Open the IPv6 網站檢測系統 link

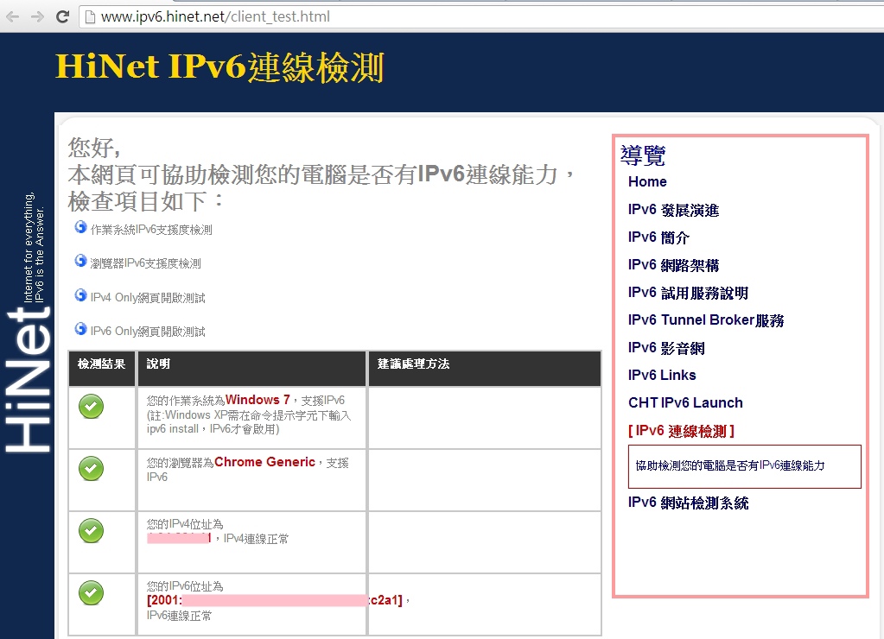pyautogui.click(x=689, y=503)
